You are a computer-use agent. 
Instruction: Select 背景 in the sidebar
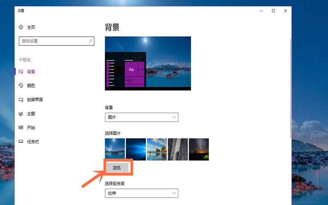[31, 72]
